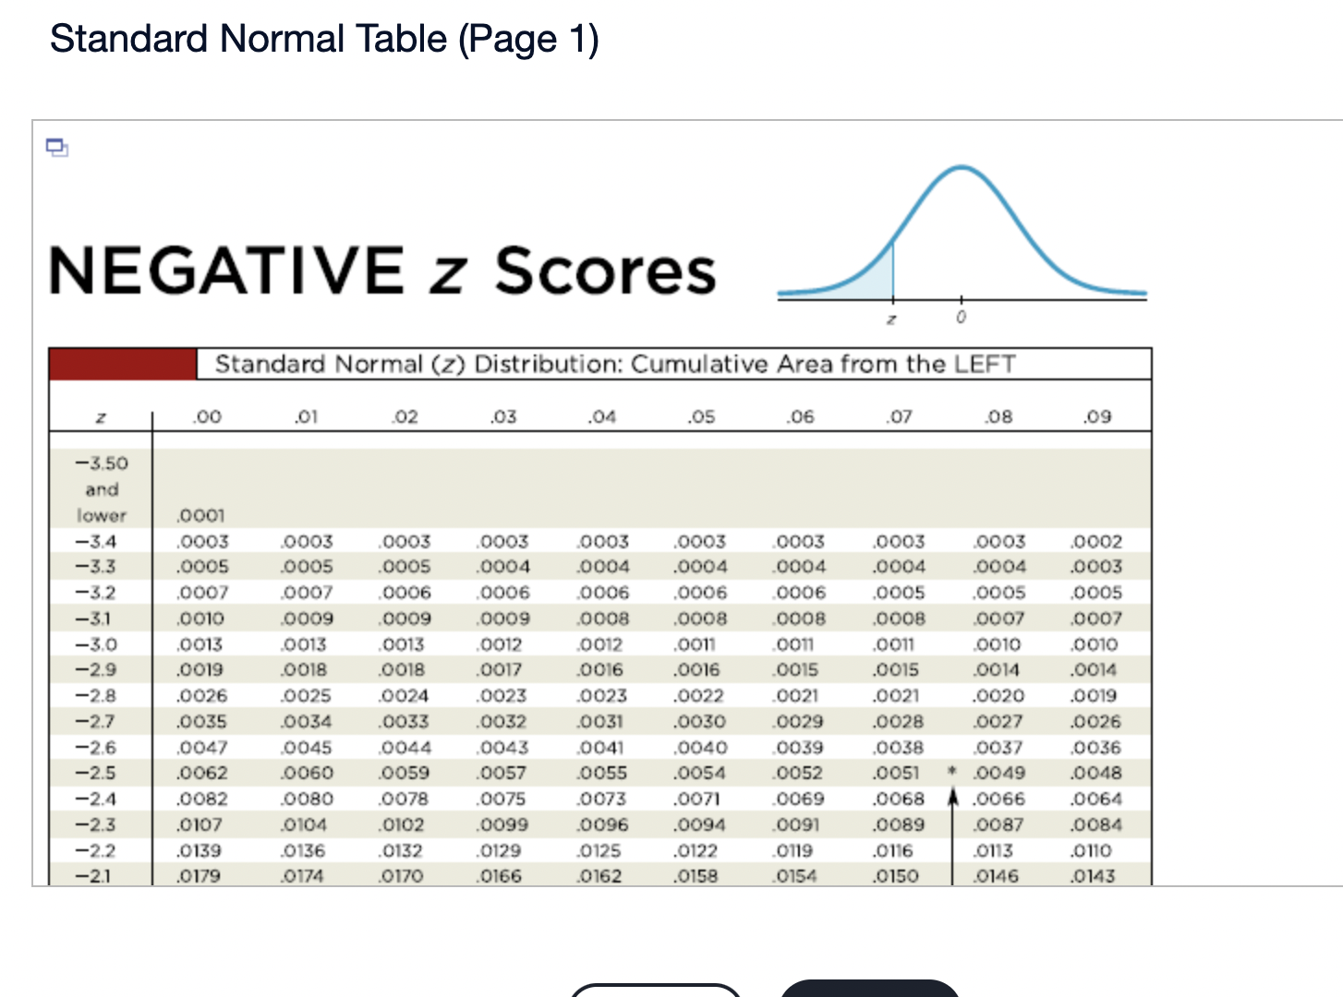Select the −3.0 row label

[x=97, y=644]
